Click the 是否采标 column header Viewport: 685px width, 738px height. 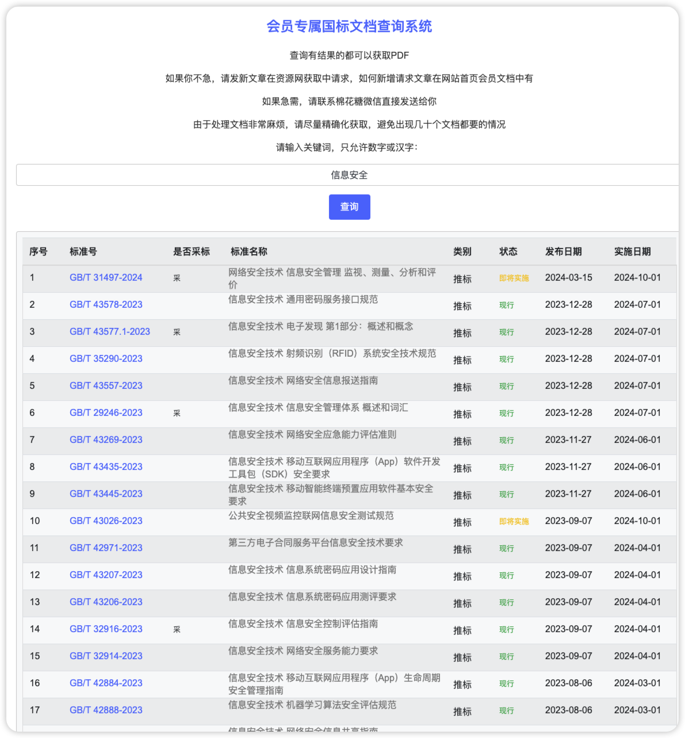coord(192,251)
